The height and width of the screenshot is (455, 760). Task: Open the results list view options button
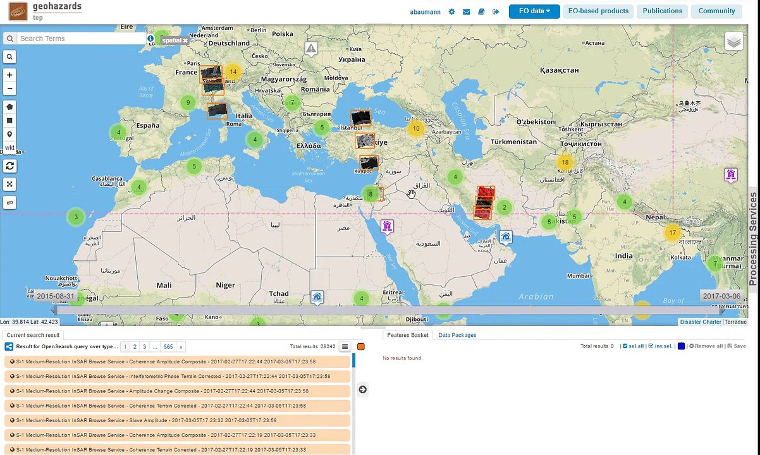pyautogui.click(x=345, y=346)
